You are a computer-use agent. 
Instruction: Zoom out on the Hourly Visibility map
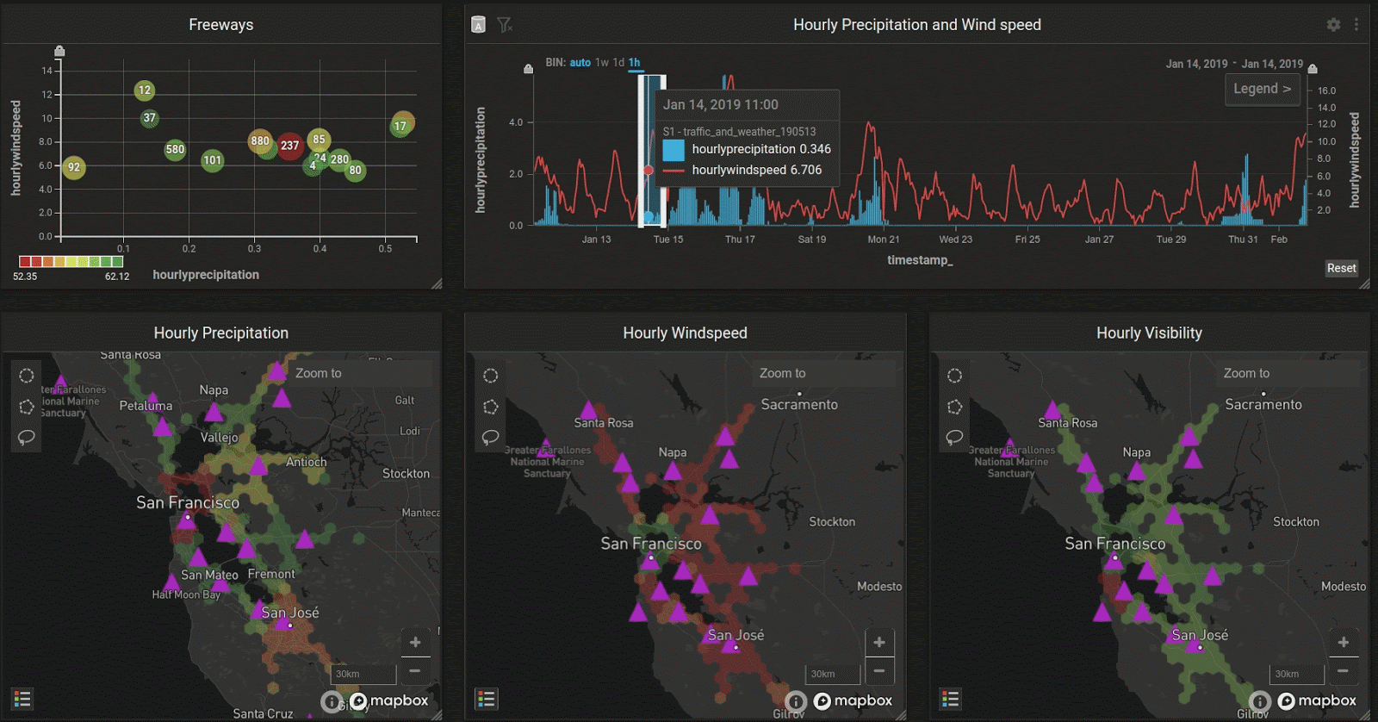(1344, 670)
